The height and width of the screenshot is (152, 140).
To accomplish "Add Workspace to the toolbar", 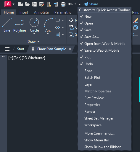I will pyautogui.click(x=104, y=125).
